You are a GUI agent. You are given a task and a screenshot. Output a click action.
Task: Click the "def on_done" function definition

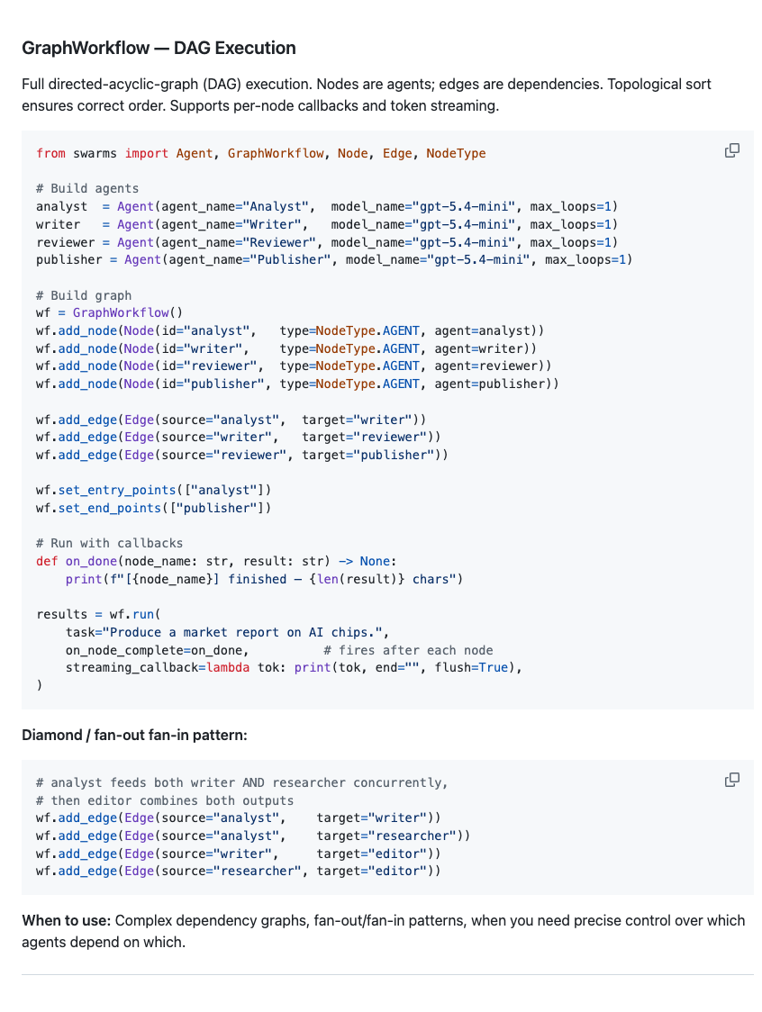(x=216, y=562)
